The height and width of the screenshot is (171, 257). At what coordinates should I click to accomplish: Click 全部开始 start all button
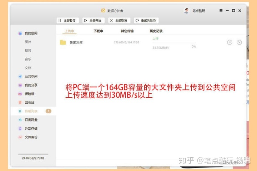click(x=93, y=20)
